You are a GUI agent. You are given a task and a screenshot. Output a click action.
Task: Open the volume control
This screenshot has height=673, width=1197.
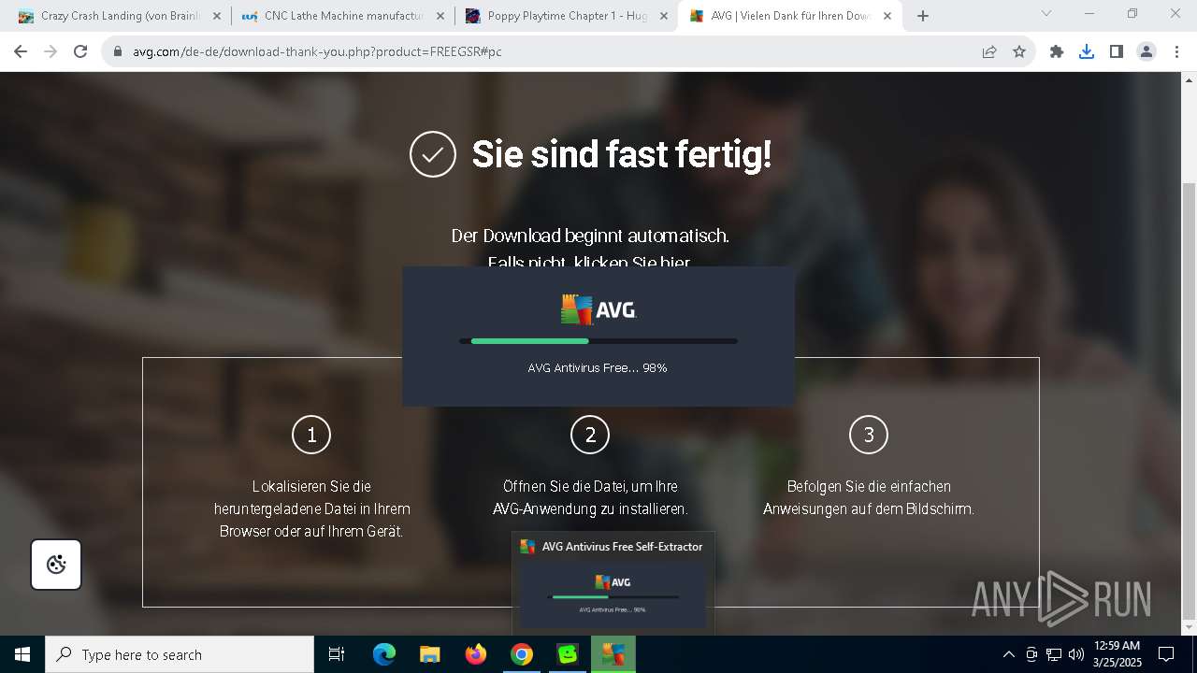tap(1076, 654)
